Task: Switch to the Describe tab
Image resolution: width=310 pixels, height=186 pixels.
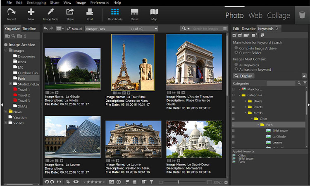Action: [x=248, y=29]
